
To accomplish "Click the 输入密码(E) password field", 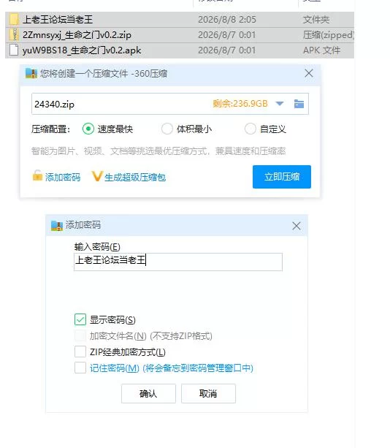I will point(178,262).
